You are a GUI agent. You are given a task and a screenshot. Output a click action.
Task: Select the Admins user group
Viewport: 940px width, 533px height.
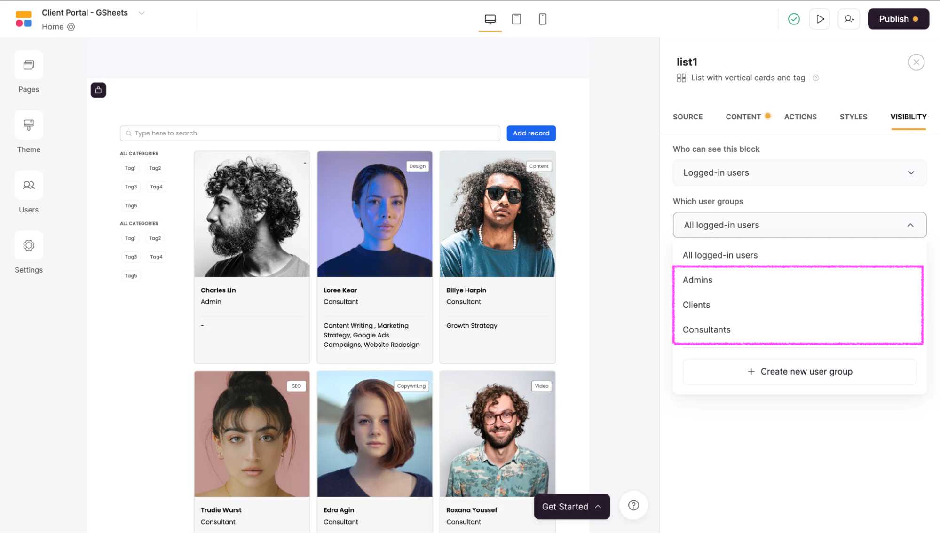[x=799, y=280]
